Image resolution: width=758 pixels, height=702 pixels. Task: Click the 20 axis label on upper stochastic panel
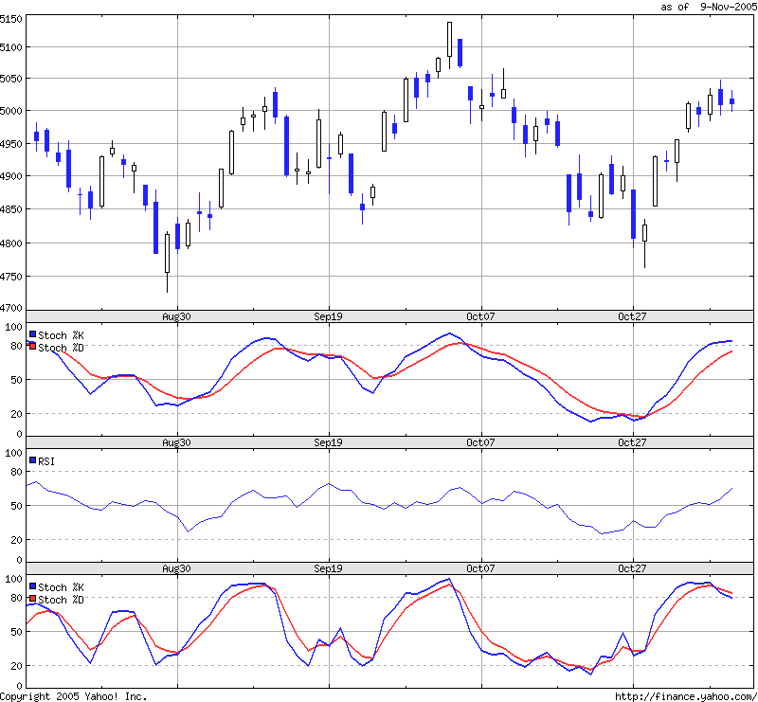coord(16,414)
